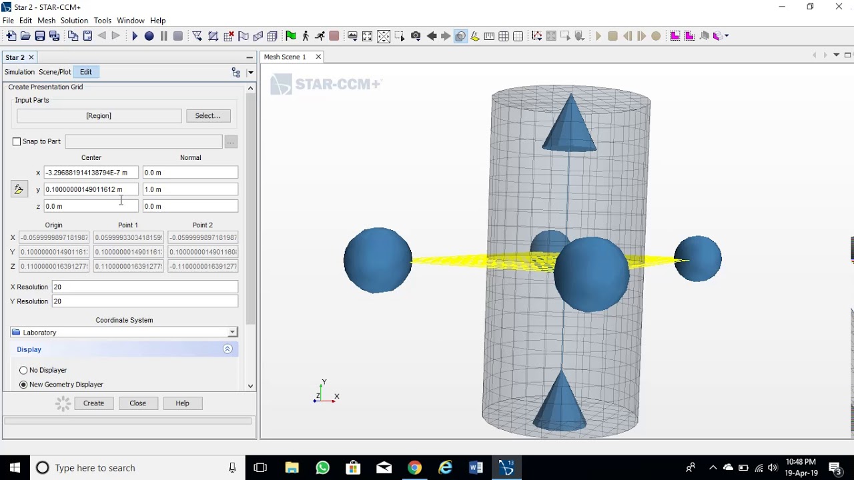854x480 pixels.
Task: Toggle the highlighted transparency spheres icon
Action: click(x=460, y=36)
